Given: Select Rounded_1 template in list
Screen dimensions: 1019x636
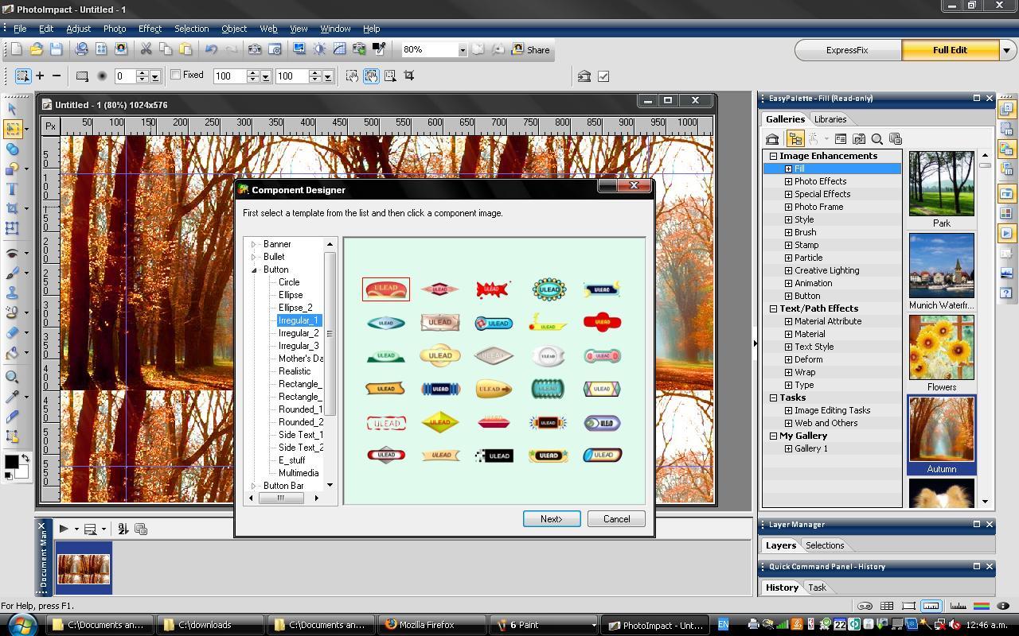Looking at the screenshot, I should 300,409.
